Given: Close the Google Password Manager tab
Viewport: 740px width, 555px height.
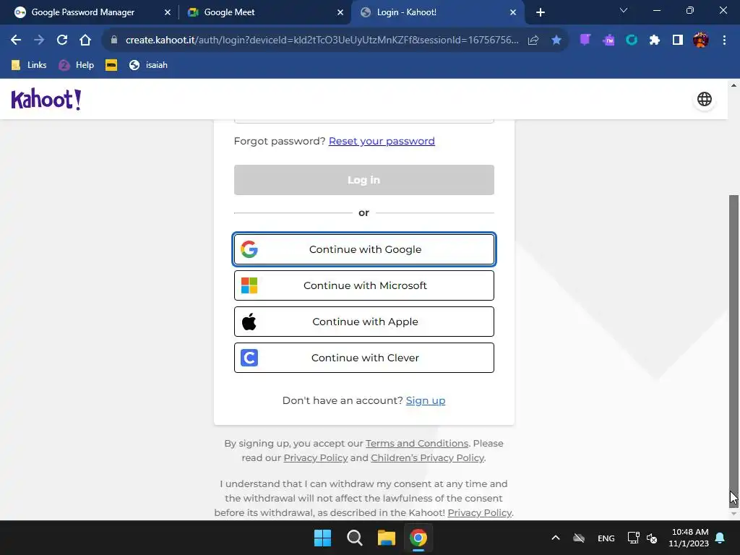Looking at the screenshot, I should (x=168, y=12).
